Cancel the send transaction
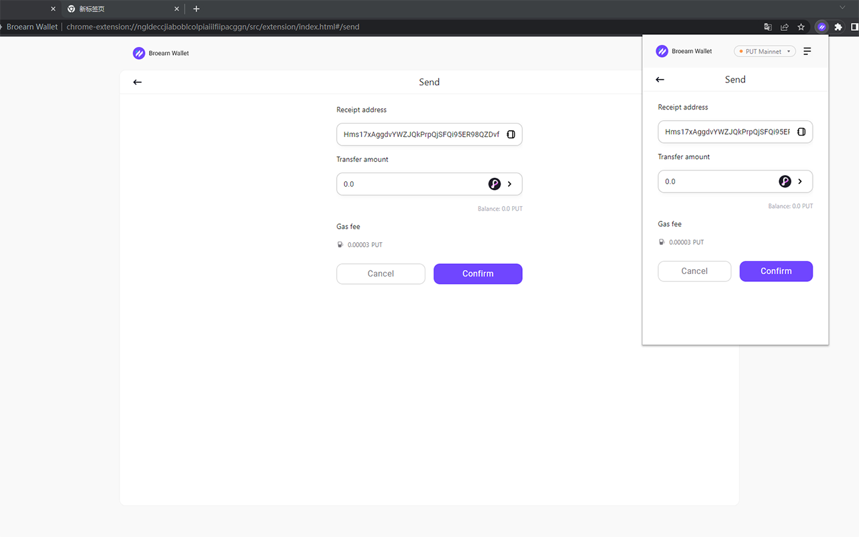 [x=381, y=274]
